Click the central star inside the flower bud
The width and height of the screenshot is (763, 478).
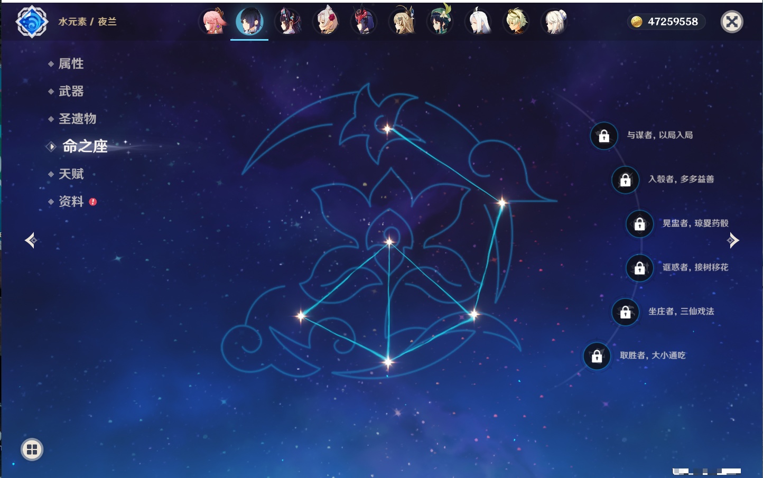pos(389,242)
